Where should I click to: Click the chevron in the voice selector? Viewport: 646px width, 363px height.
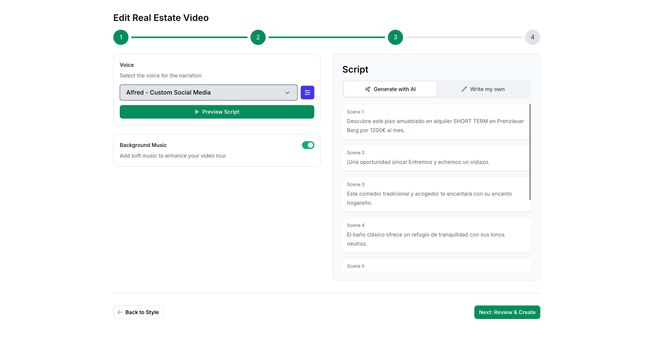pyautogui.click(x=287, y=93)
